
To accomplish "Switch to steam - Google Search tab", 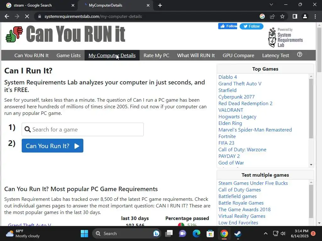I will [x=39, y=5].
